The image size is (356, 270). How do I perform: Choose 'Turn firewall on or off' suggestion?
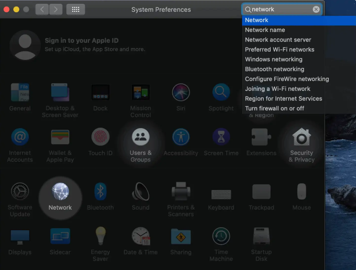[x=275, y=108]
